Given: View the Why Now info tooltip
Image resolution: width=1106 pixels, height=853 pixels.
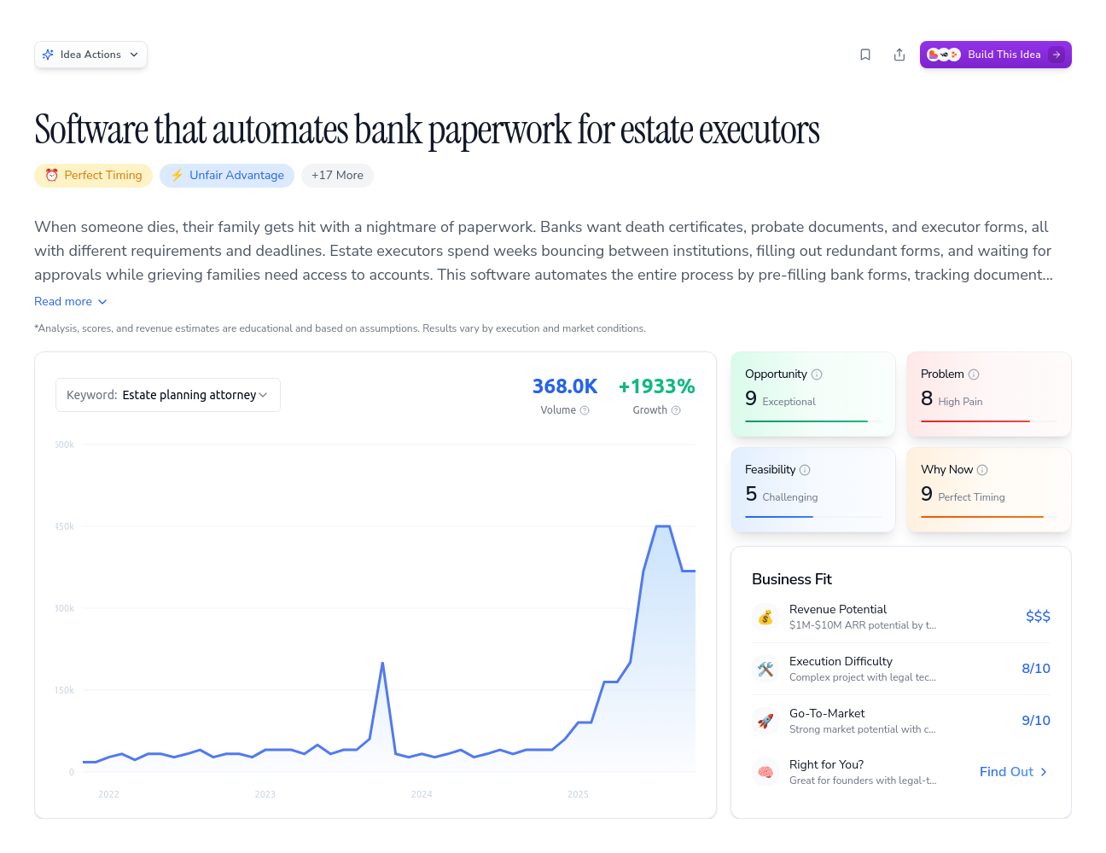Looking at the screenshot, I should tap(982, 469).
